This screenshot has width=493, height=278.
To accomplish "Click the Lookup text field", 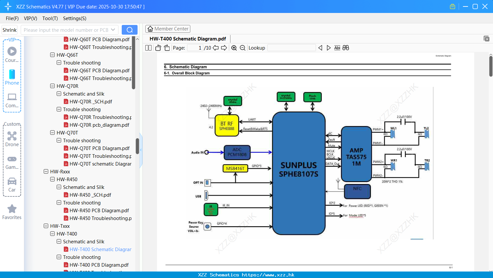I will [x=291, y=48].
